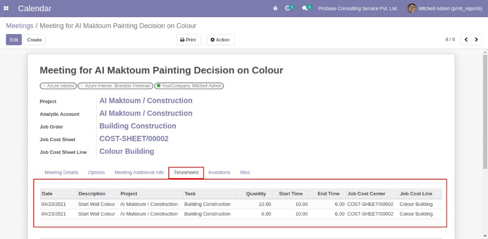This screenshot has height=239, width=488.
Task: Switch to the Meeting Details tab
Action: coord(61,172)
